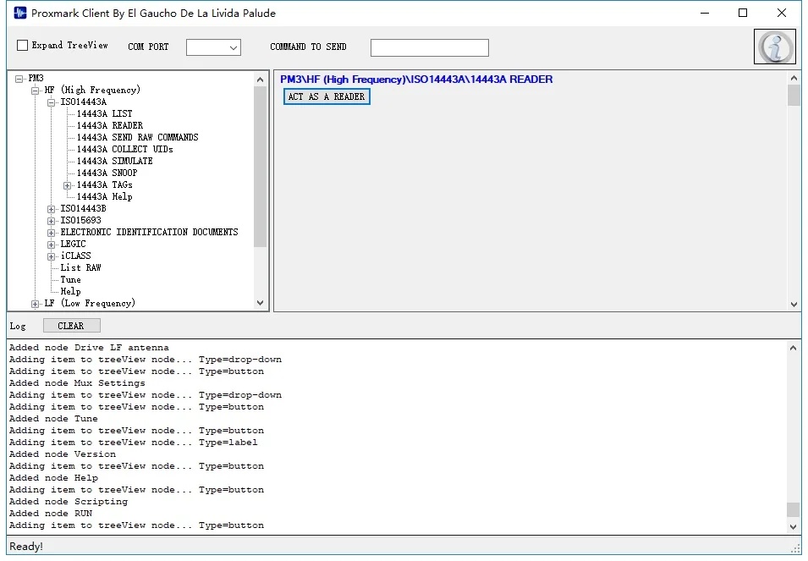The image size is (808, 561).
Task: Expand the 14443A TAGs node
Action: 67,185
